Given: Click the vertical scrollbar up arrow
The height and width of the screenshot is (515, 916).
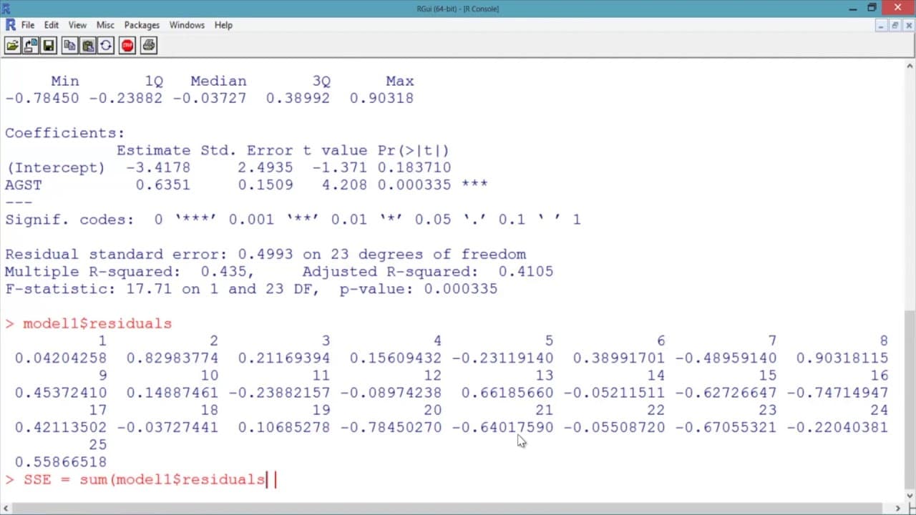Looking at the screenshot, I should (x=910, y=64).
